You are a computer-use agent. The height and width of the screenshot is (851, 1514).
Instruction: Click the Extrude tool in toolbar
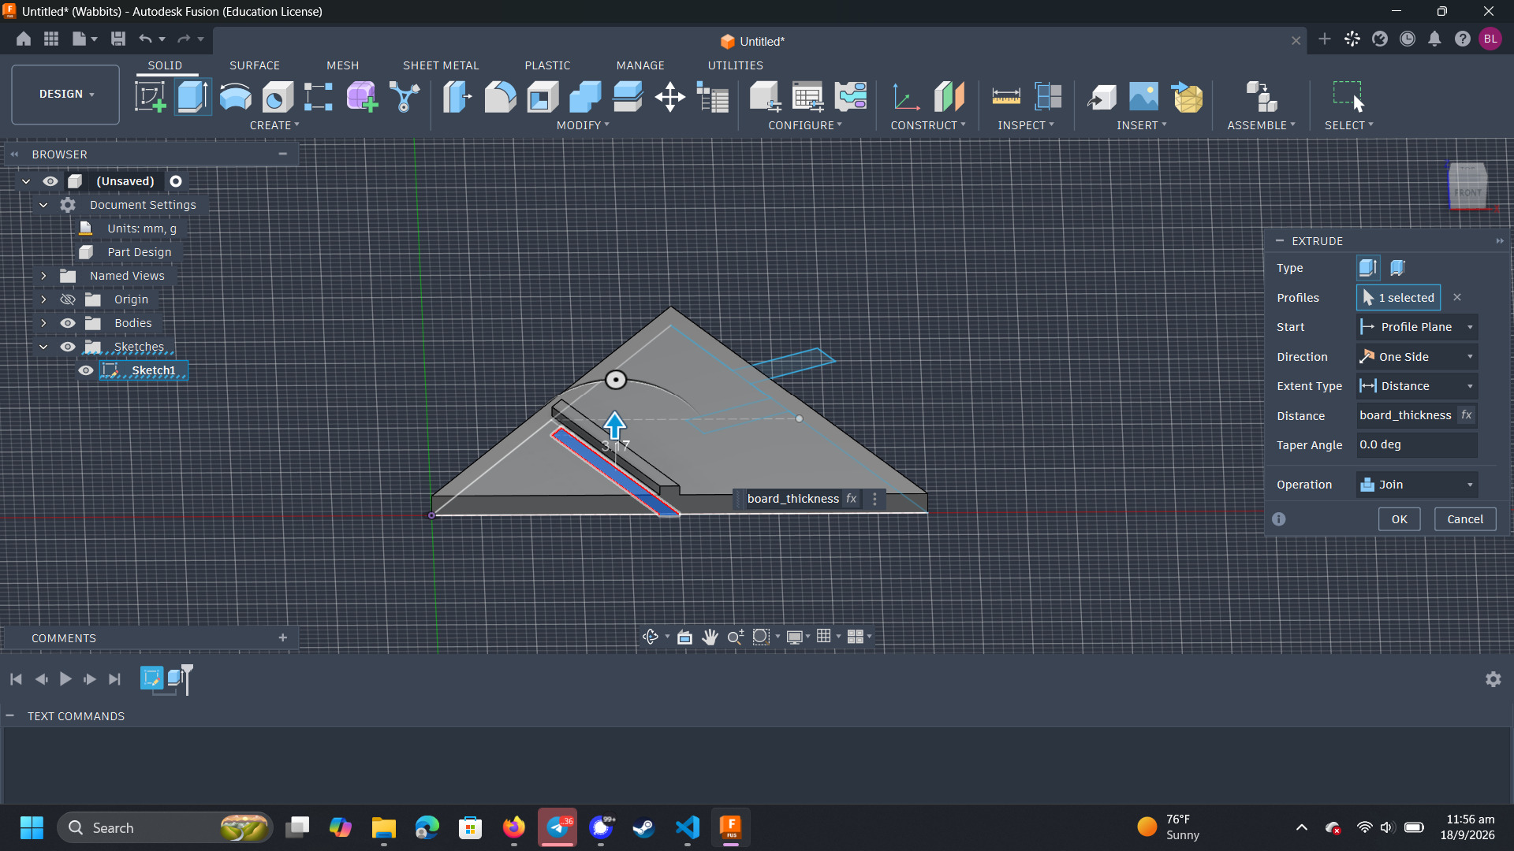coord(192,98)
